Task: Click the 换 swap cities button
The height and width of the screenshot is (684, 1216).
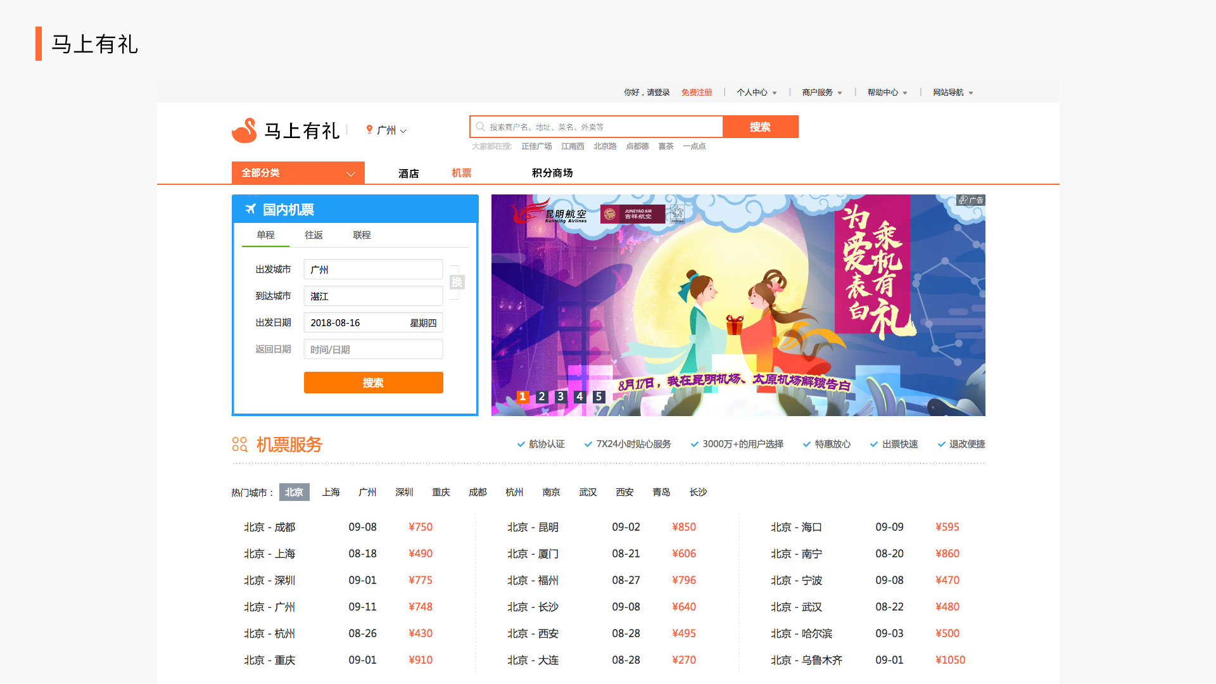Action: 457,282
